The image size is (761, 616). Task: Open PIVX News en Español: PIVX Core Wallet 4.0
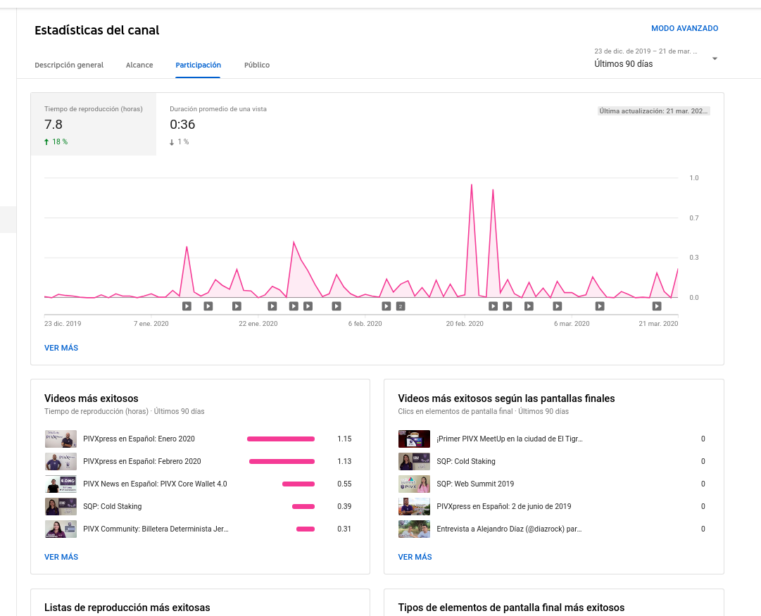click(x=155, y=484)
